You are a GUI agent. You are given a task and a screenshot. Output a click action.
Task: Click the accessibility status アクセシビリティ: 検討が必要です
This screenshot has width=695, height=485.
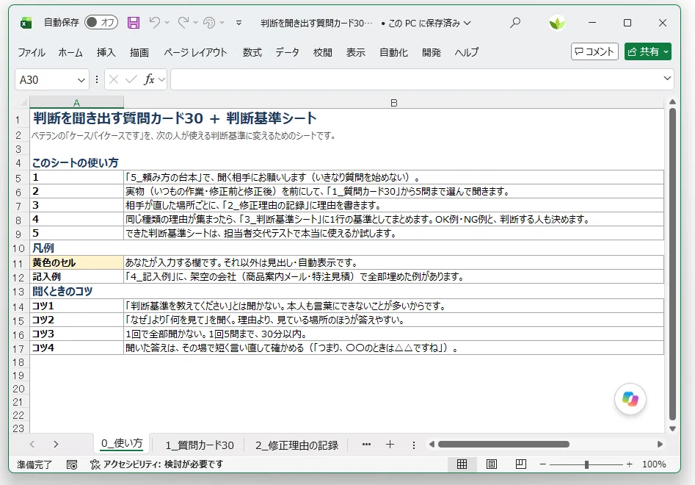tap(157, 464)
